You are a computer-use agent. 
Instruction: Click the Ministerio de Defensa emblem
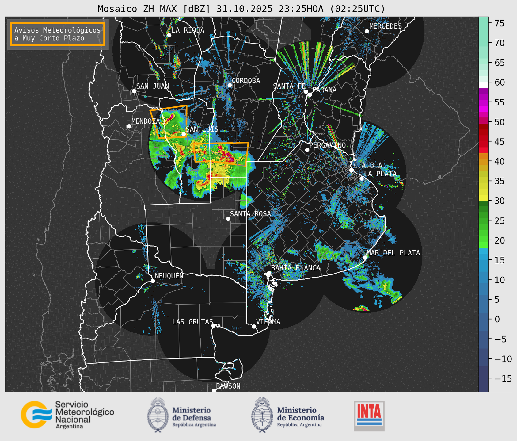(158, 415)
